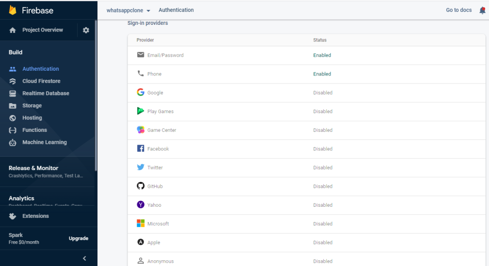Click the Spark free plan label
Screen dimensions: 489x266
point(24,239)
